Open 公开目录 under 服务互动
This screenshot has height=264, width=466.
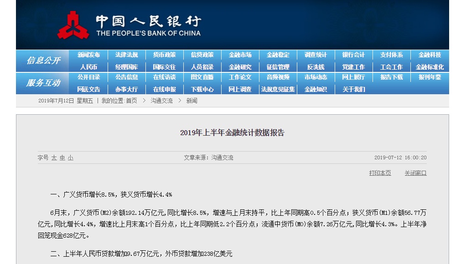[88, 77]
